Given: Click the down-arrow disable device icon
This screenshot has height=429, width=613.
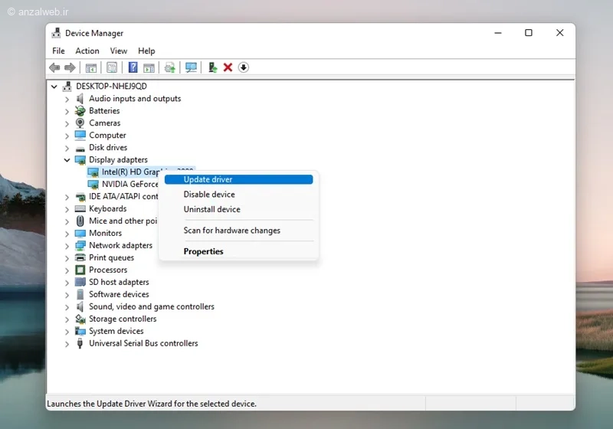Looking at the screenshot, I should (243, 67).
